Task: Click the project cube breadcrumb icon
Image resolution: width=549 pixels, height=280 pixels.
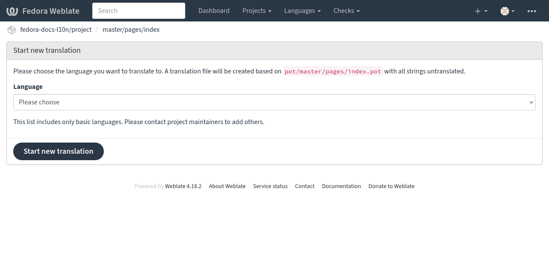Action: (12, 30)
